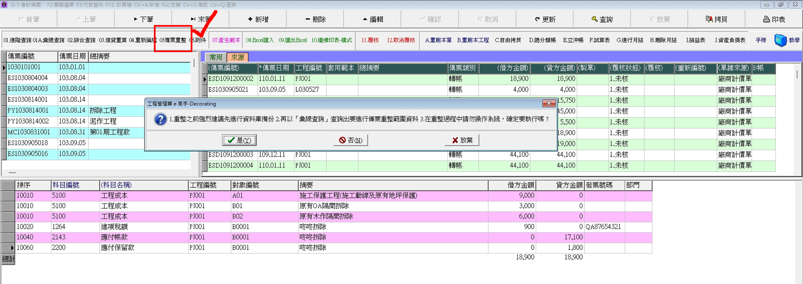The height and width of the screenshot is (284, 803).
Task: Open 01.進階查詢 advanced query
Action: pos(17,40)
